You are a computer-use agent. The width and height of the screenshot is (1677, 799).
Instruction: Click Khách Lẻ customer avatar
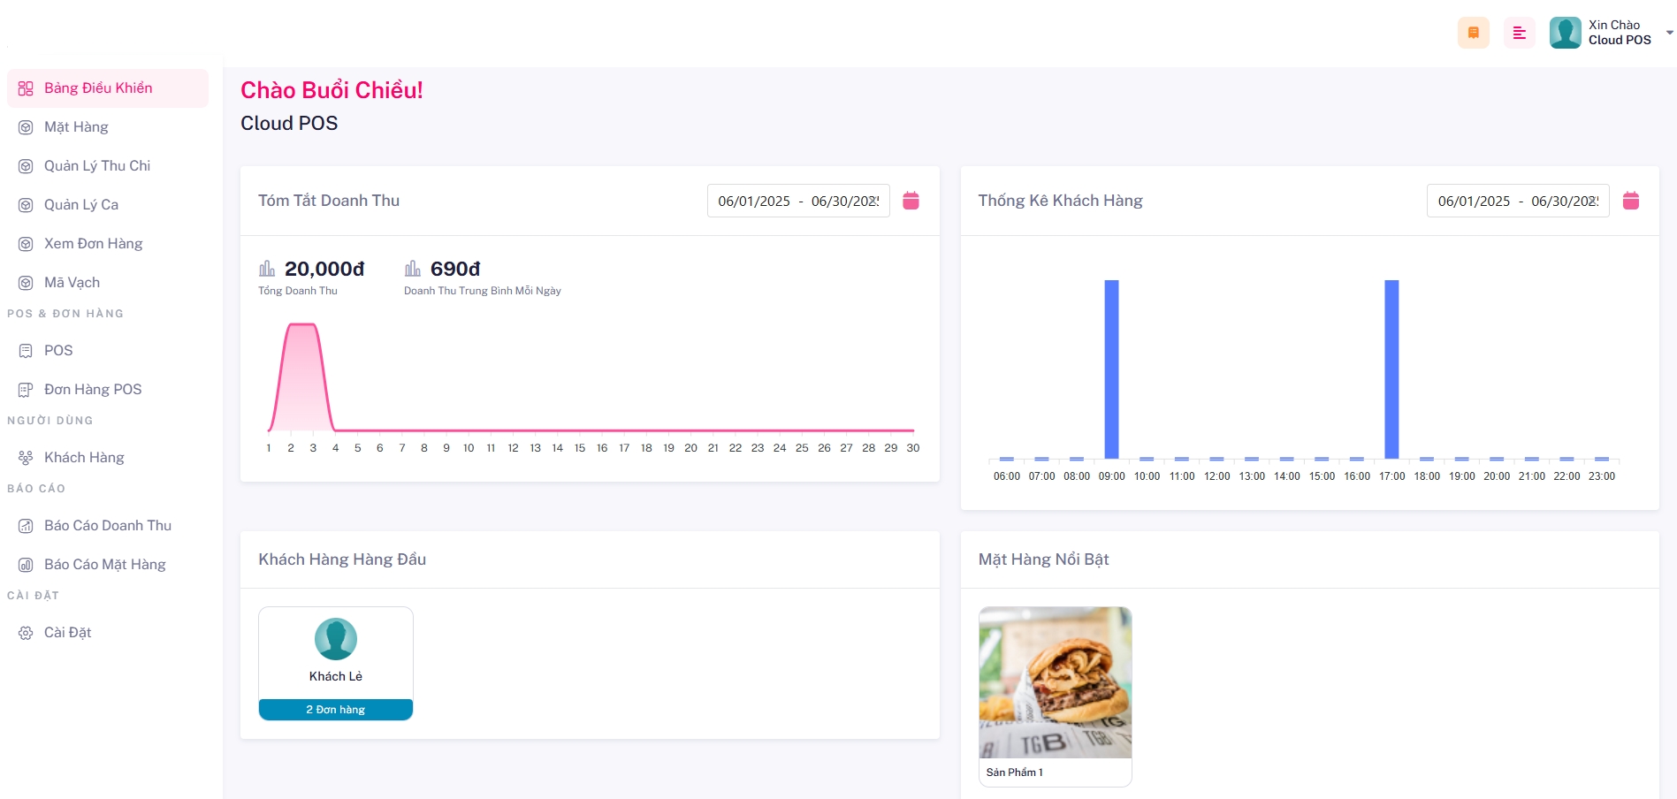click(336, 638)
